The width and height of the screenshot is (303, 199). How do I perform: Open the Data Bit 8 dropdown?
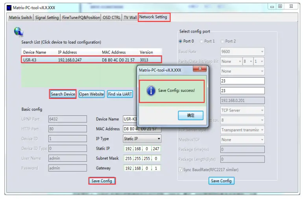click(x=248, y=62)
